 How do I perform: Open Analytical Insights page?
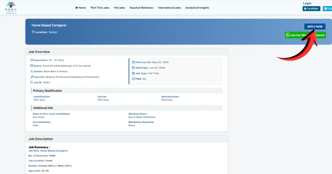tap(197, 8)
